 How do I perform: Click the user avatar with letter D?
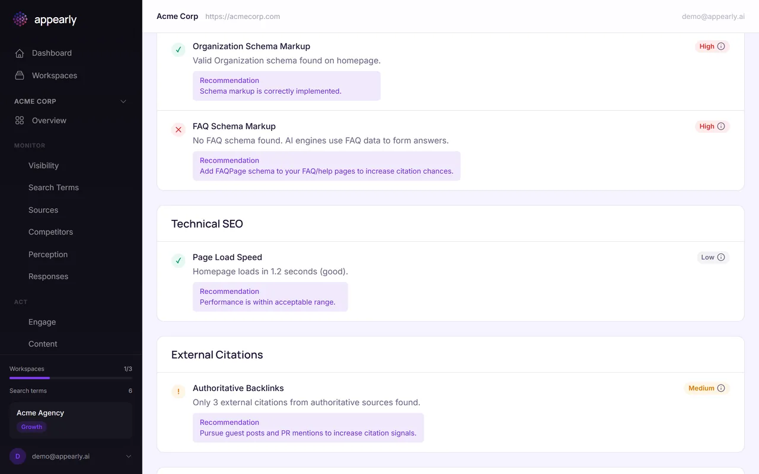tap(18, 456)
